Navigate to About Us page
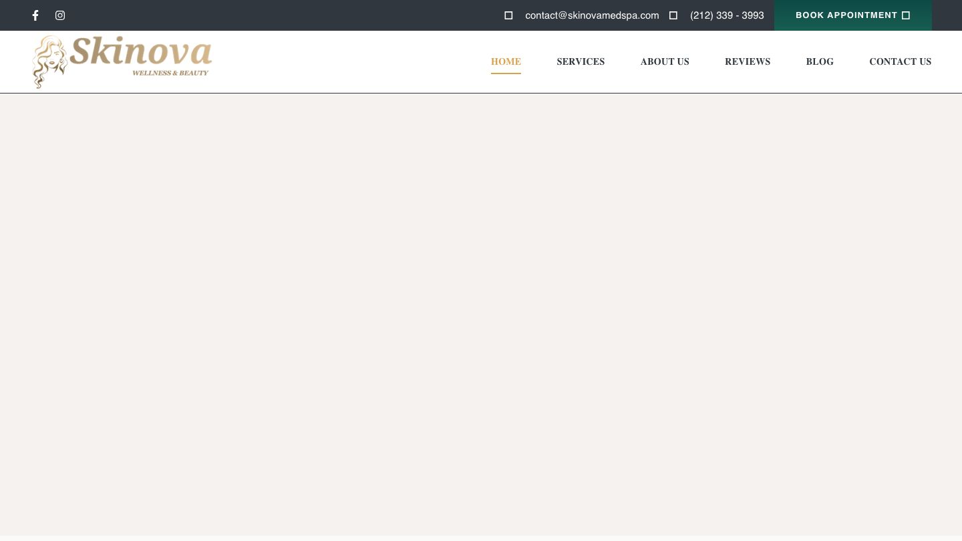This screenshot has height=541, width=962. (665, 61)
